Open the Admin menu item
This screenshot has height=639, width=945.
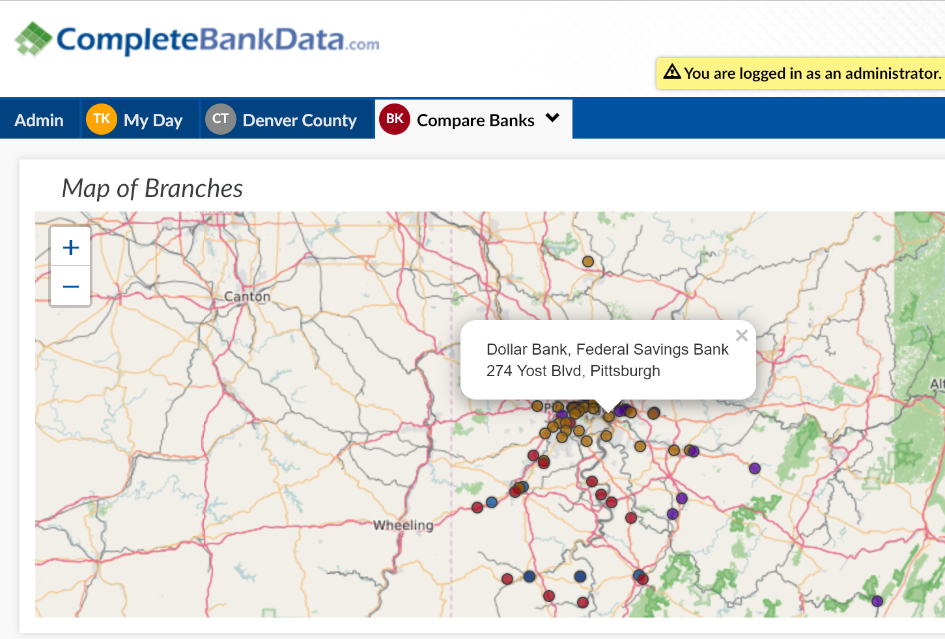pos(39,120)
